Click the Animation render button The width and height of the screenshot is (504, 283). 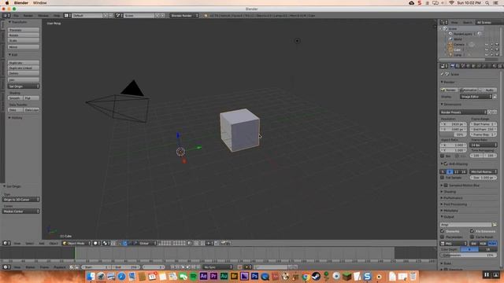[x=468, y=90]
